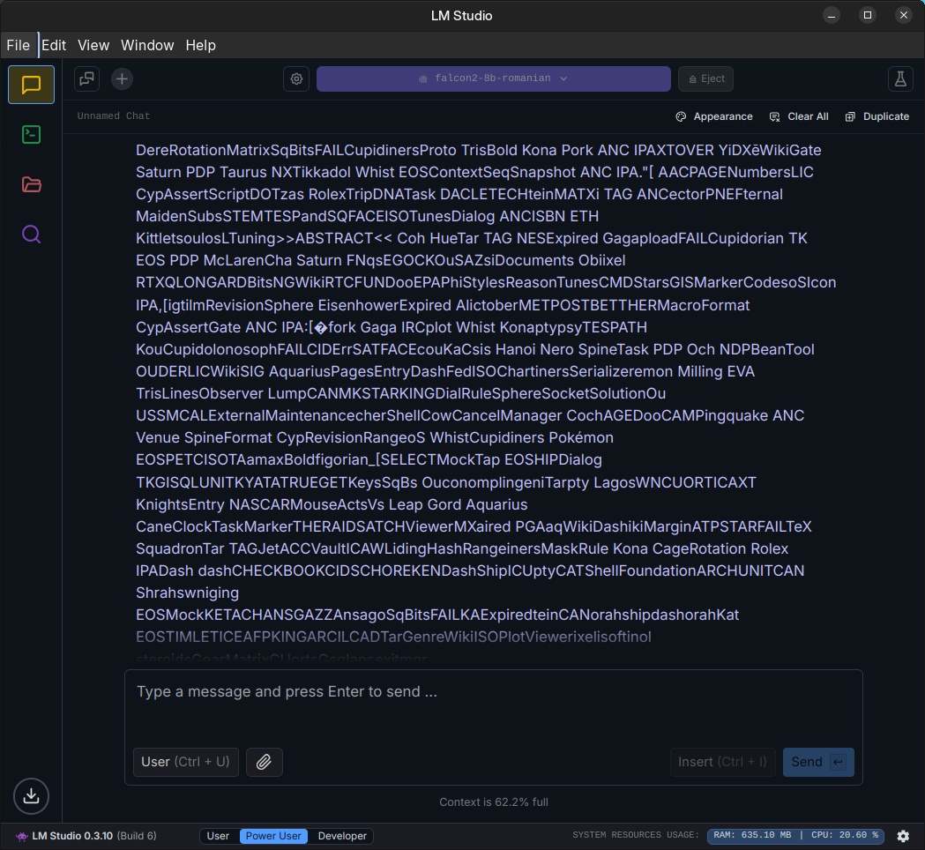Select Power User mode
The height and width of the screenshot is (850, 925).
(273, 836)
